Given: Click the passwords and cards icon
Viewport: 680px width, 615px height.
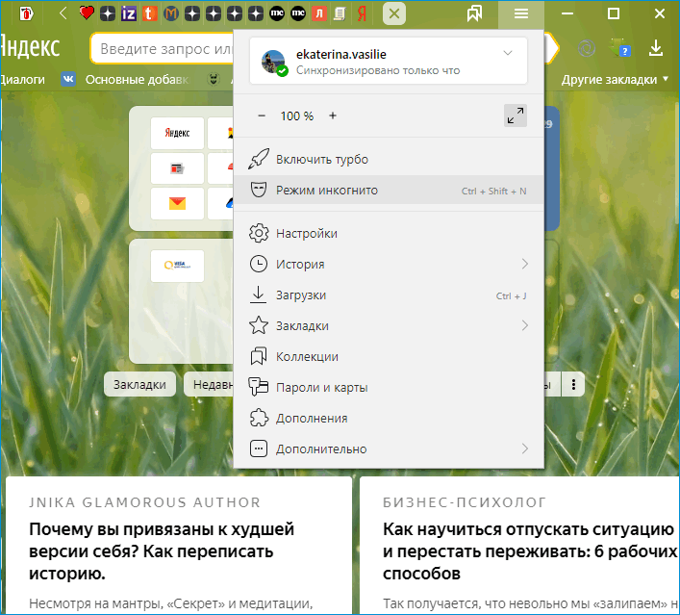Looking at the screenshot, I should click(x=259, y=387).
